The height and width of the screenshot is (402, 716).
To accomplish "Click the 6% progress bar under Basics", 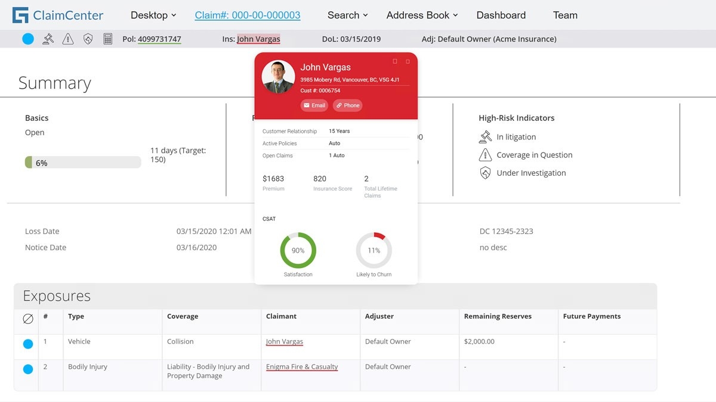I will pyautogui.click(x=83, y=162).
